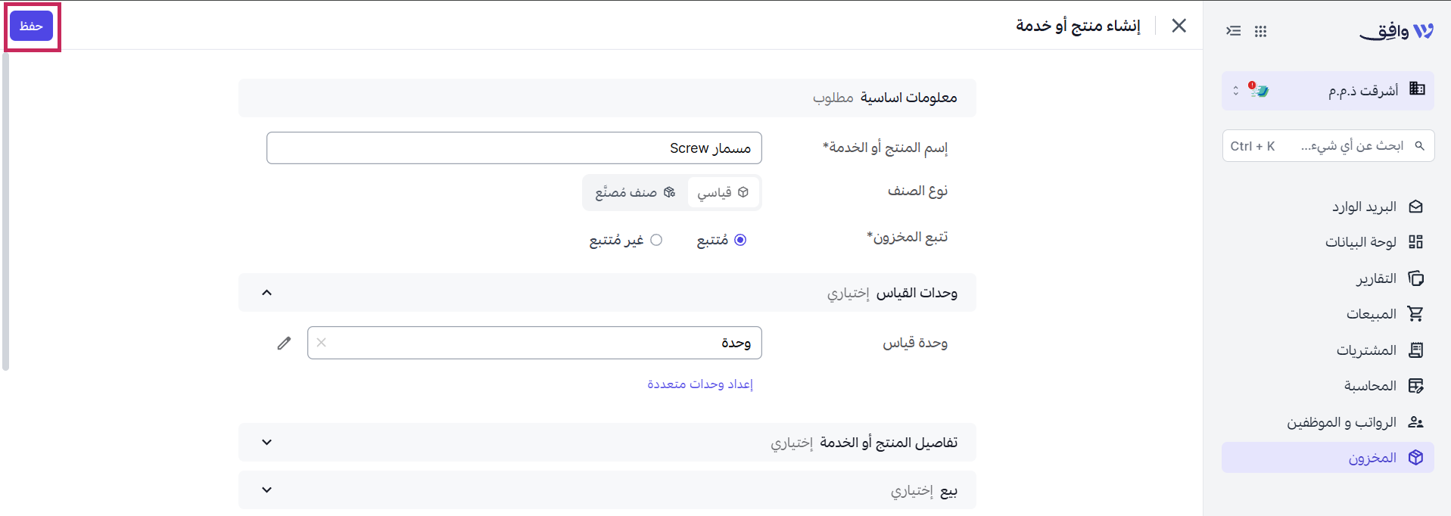Viewport: 1451px width, 516px height.
Task: Select the مُتتبع radio button
Action: (x=740, y=240)
